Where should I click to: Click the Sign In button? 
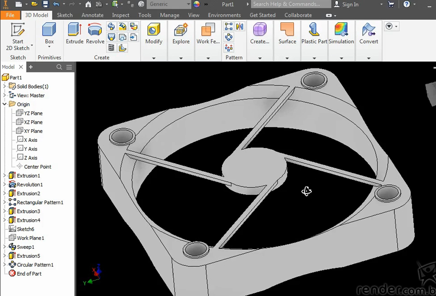(x=350, y=4)
